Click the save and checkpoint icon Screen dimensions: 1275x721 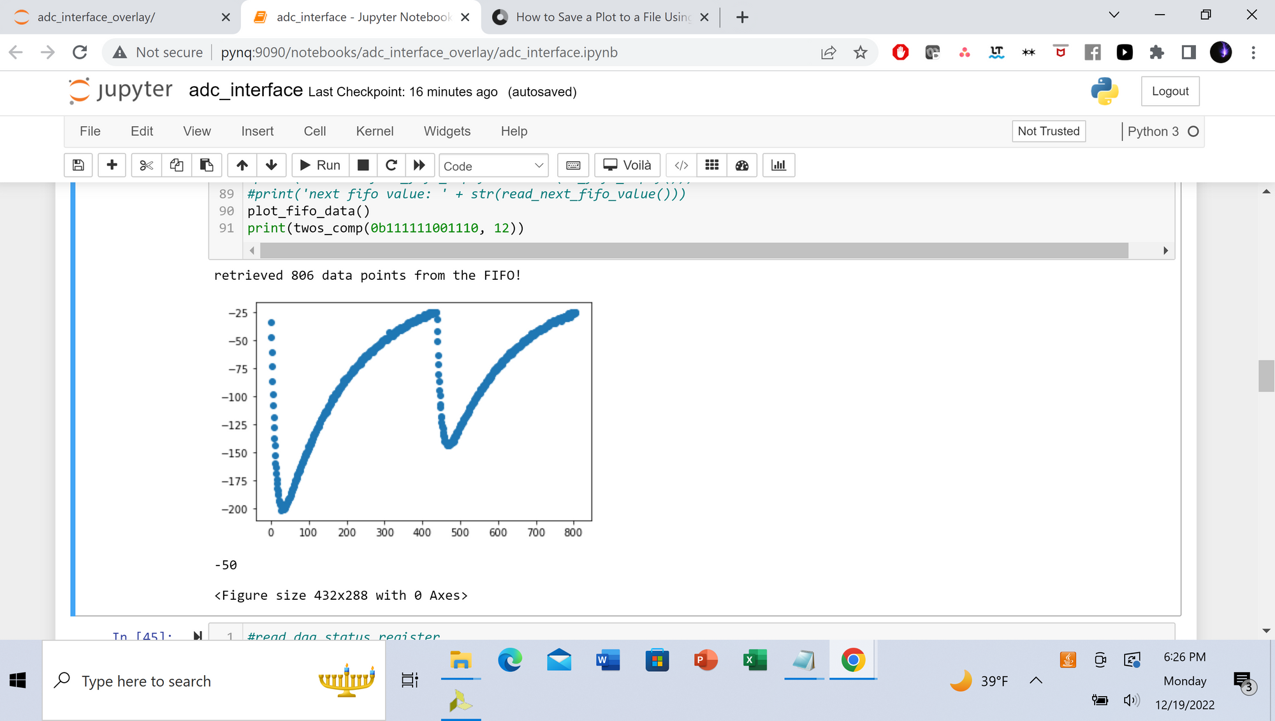(x=78, y=165)
